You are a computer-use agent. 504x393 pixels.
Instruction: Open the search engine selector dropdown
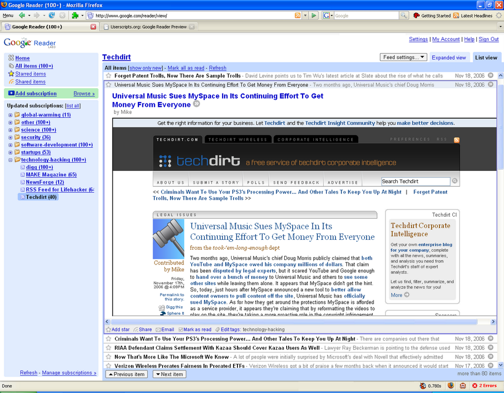coord(328,15)
